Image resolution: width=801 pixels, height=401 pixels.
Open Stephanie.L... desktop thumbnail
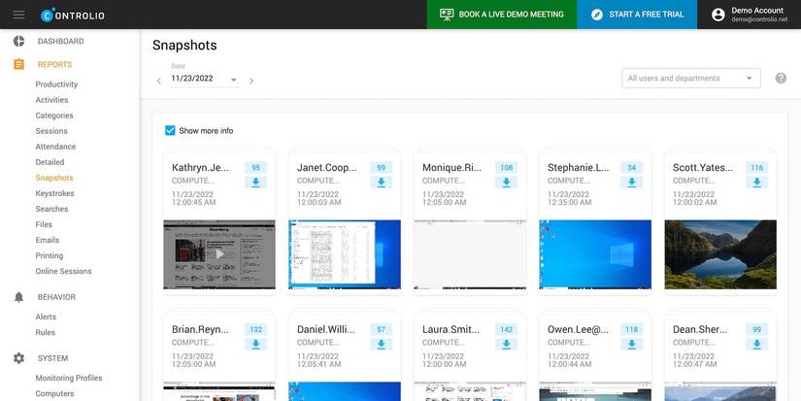tap(595, 254)
